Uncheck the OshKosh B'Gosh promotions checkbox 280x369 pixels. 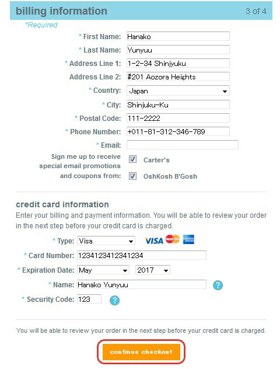[132, 176]
